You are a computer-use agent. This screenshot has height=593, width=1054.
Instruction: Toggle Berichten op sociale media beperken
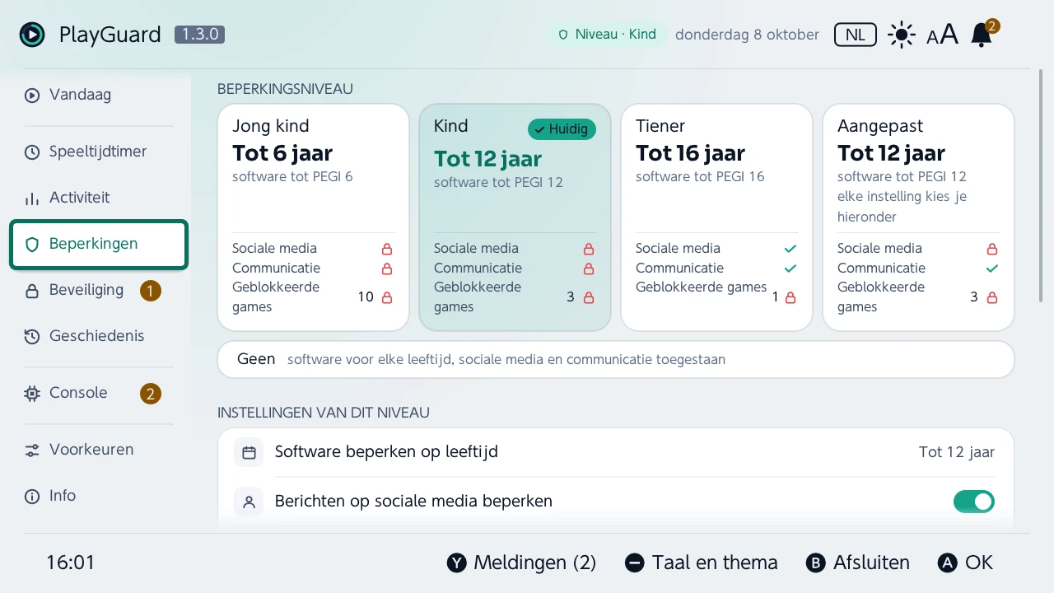click(x=974, y=502)
